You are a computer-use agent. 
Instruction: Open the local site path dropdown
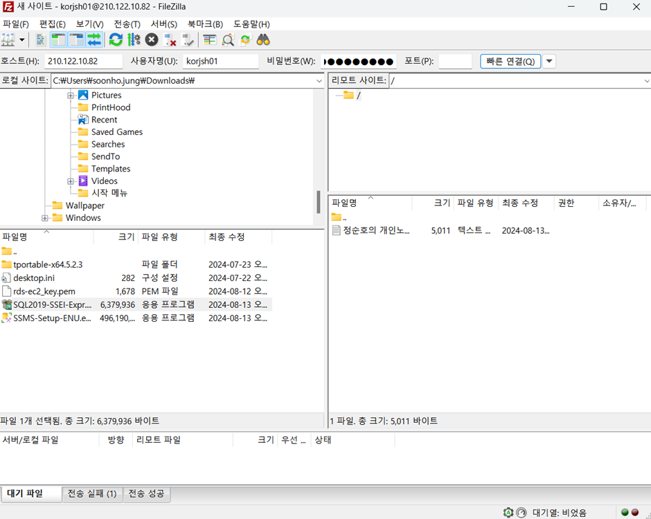pos(319,81)
